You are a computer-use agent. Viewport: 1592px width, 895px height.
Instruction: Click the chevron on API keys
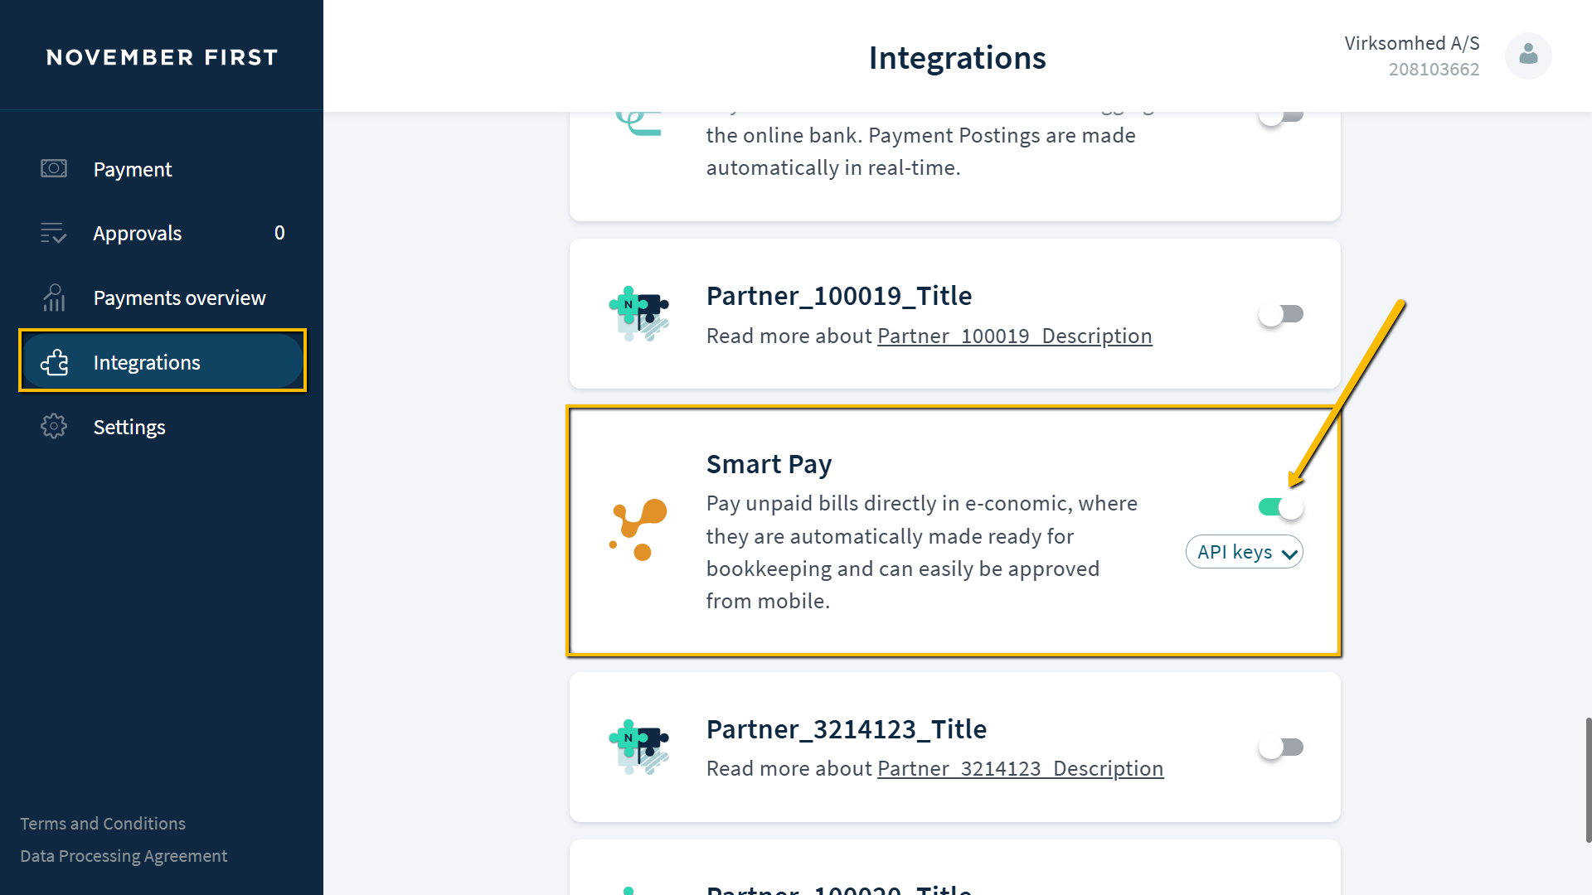click(1289, 554)
